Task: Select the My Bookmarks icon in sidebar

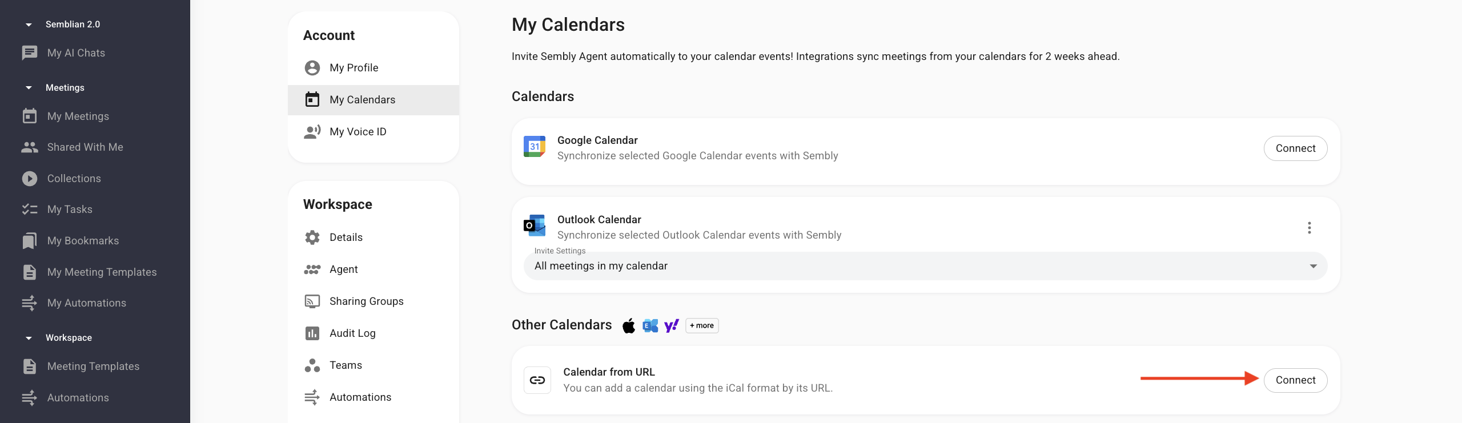Action: (29, 241)
